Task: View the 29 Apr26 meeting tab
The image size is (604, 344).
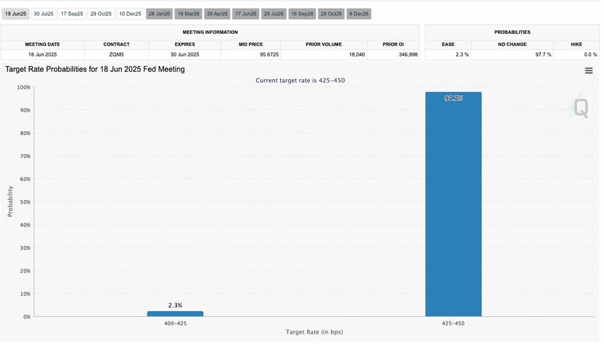Action: [x=217, y=14]
